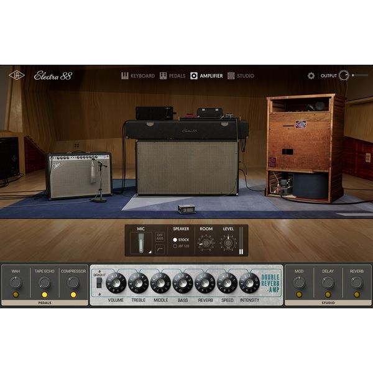This screenshot has height=373, width=373.
Task: Click the mic panel level meter
Action: [241, 241]
